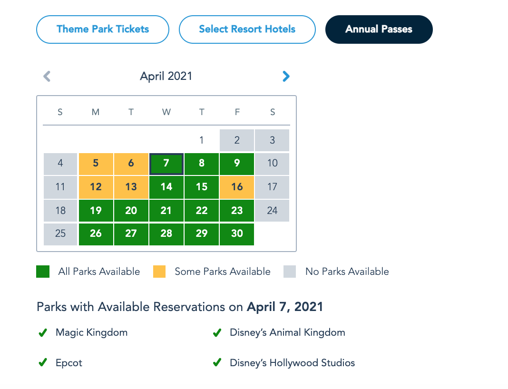
Task: Switch to Theme Park Tickets tab
Action: (103, 29)
